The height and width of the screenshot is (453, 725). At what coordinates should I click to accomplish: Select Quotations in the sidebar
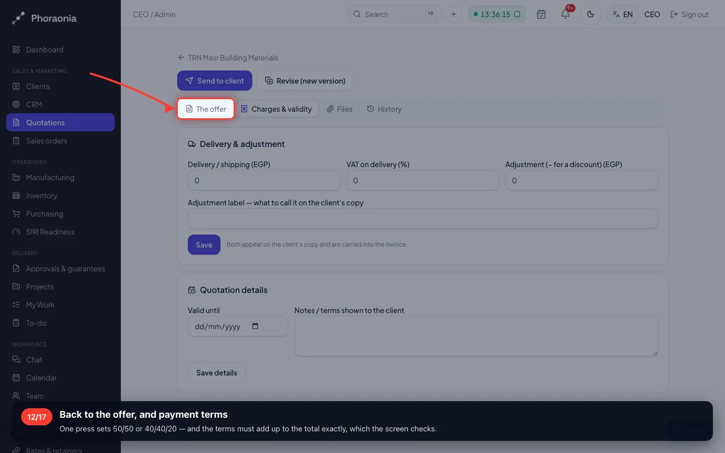(60, 122)
